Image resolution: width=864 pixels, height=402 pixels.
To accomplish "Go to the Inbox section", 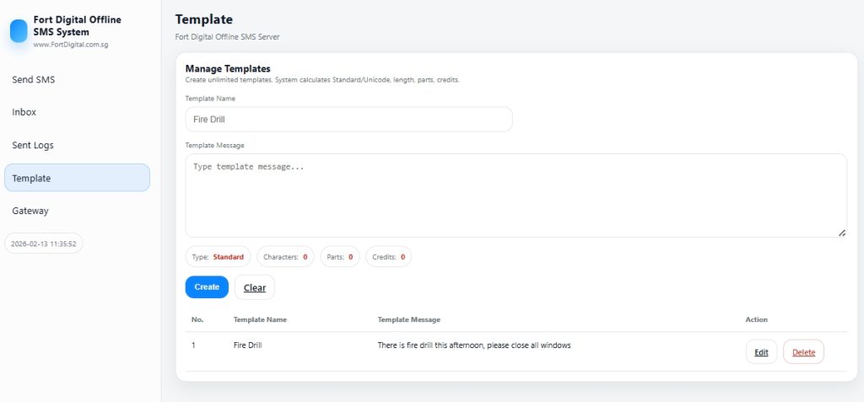I will pos(24,112).
